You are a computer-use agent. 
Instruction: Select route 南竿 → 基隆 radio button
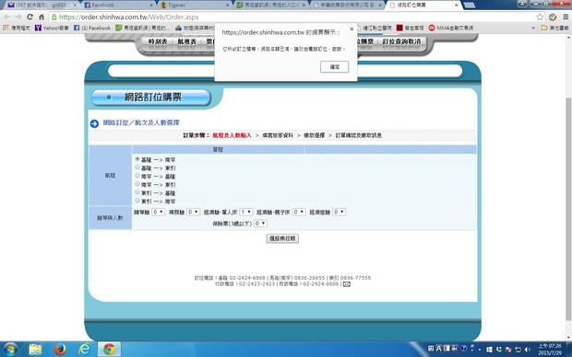137,176
